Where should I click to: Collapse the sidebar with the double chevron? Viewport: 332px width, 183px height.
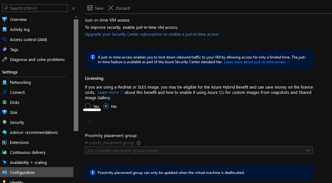click(x=74, y=8)
